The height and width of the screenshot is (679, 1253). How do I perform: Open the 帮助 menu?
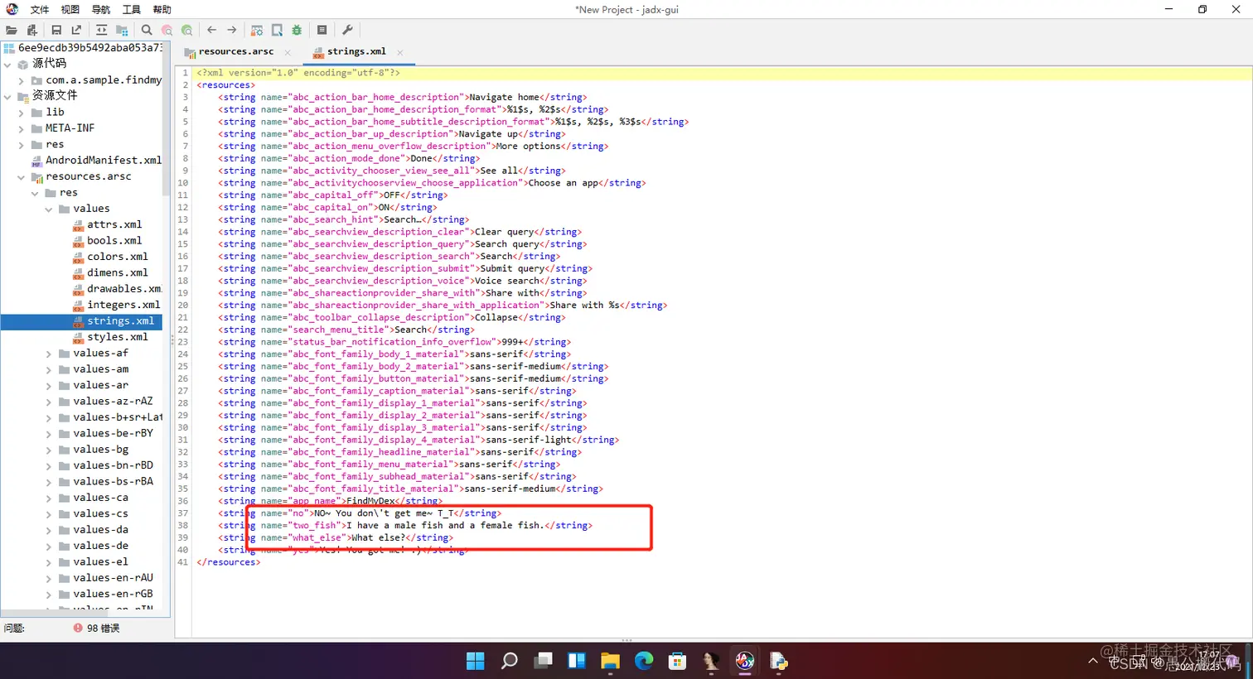[162, 10]
